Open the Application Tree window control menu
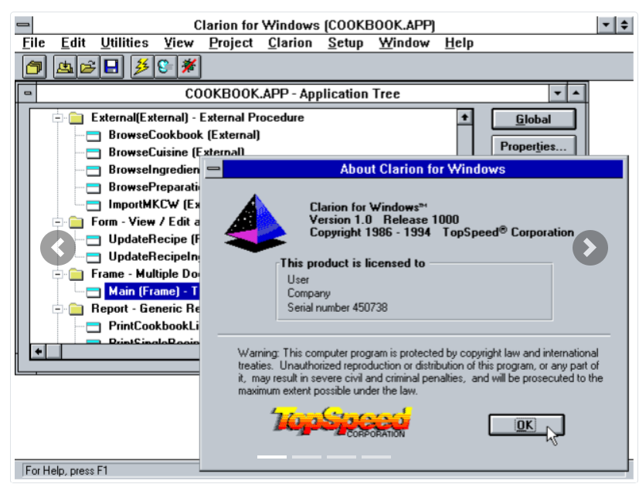Viewport: 639px width, 484px height. [28, 93]
